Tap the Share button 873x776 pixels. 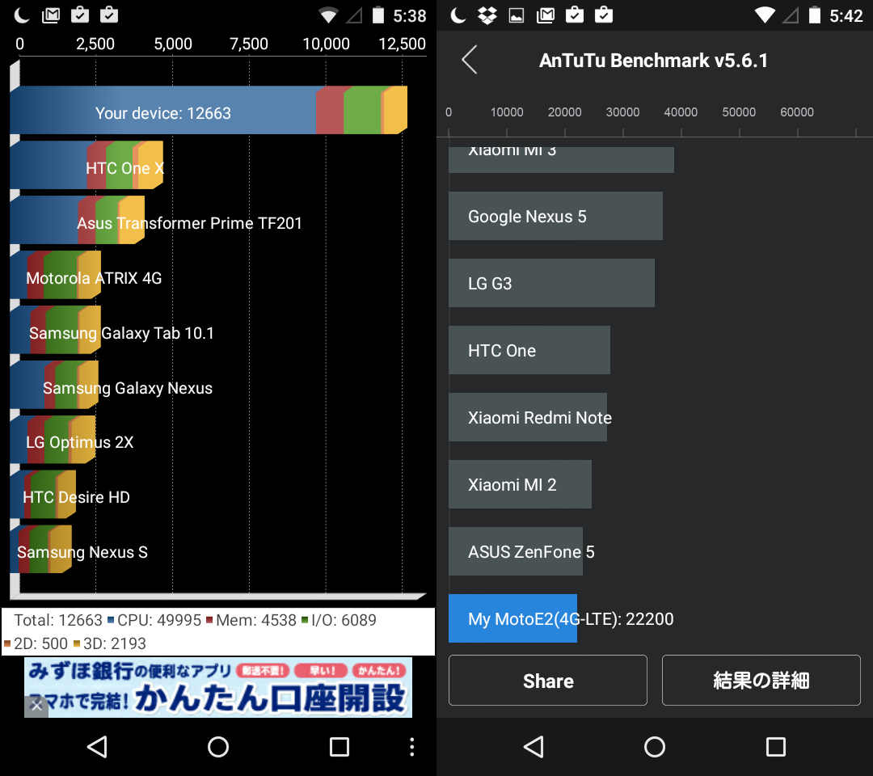[548, 681]
